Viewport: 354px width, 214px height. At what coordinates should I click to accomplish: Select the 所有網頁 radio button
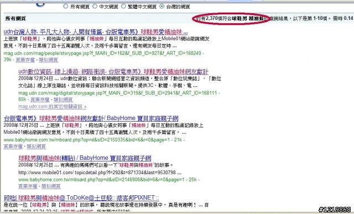point(66,7)
